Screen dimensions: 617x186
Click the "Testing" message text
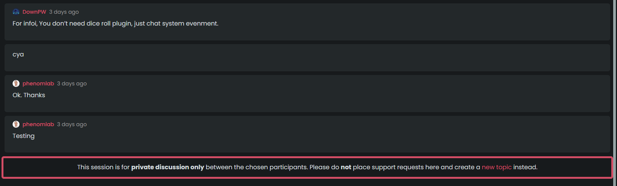click(23, 136)
